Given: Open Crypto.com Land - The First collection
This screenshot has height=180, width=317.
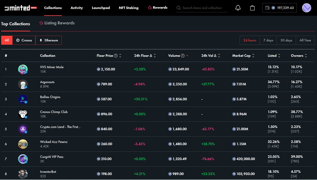Looking at the screenshot, I should [60, 127].
